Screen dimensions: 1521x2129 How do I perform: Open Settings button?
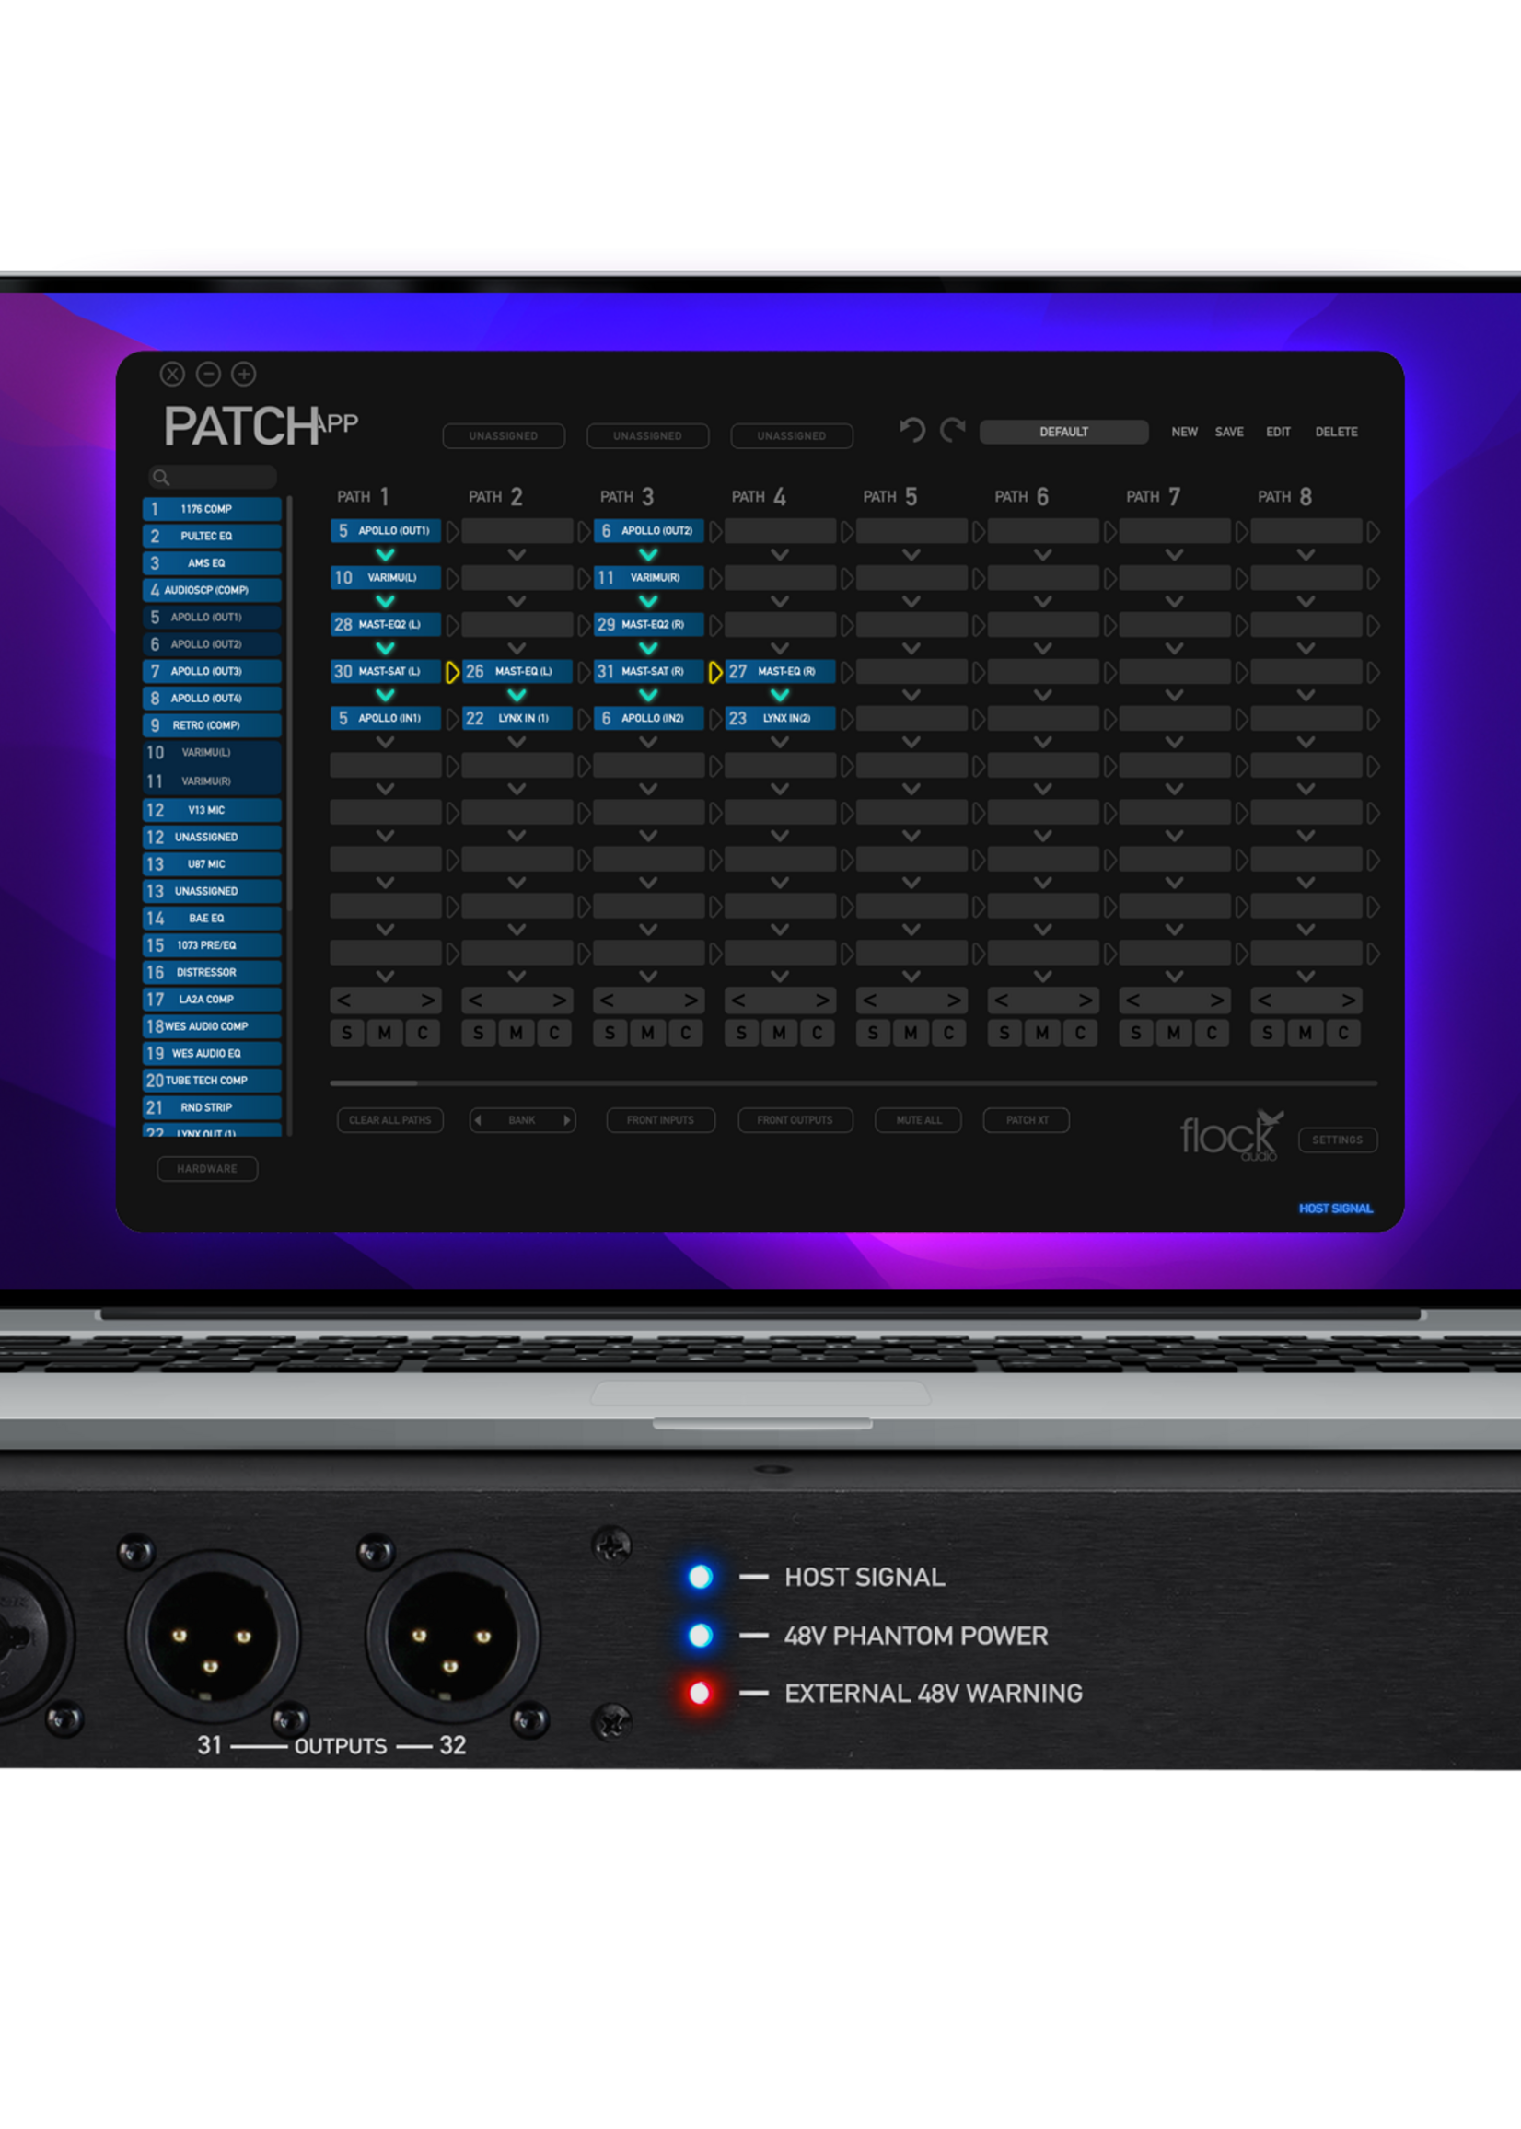click(x=1337, y=1140)
